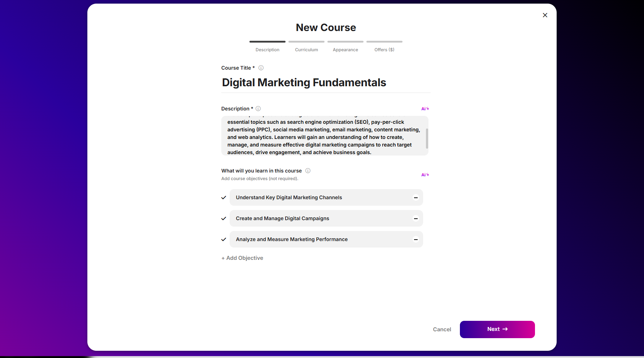Click the 'Add course objectives (not required).' hint
The height and width of the screenshot is (358, 644).
(x=260, y=179)
